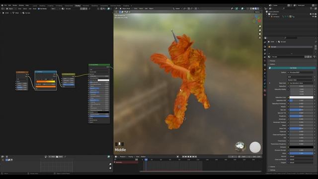
Task: Open 3D viewport editor type selector
Action: coord(116,9)
